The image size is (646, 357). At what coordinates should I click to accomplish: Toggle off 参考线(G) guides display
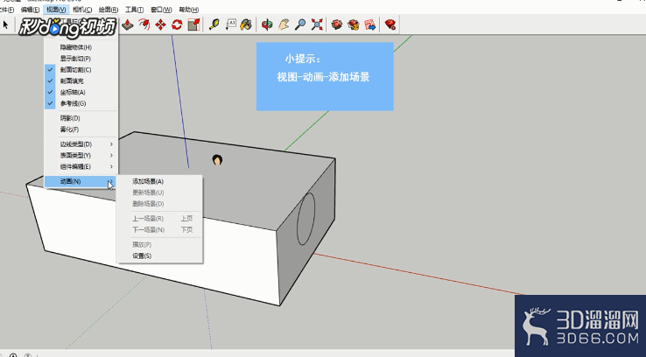pyautogui.click(x=81, y=103)
